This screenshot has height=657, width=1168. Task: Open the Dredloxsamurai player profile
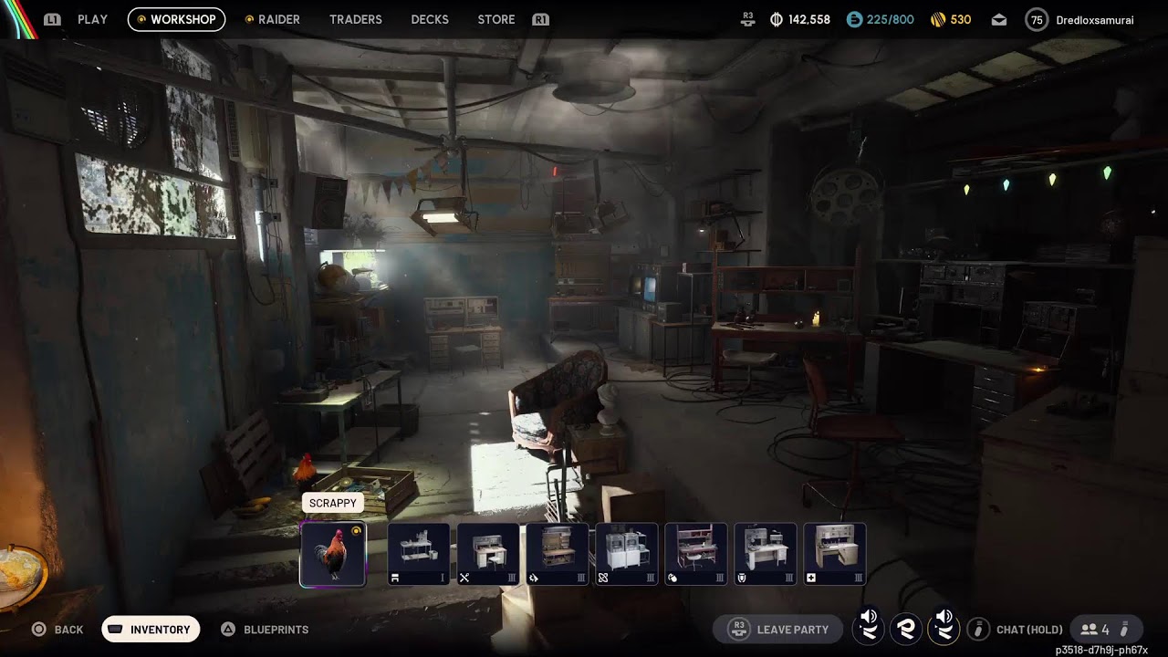coord(1095,20)
